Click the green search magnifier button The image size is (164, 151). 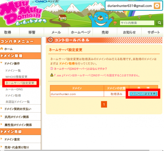[x=159, y=23]
